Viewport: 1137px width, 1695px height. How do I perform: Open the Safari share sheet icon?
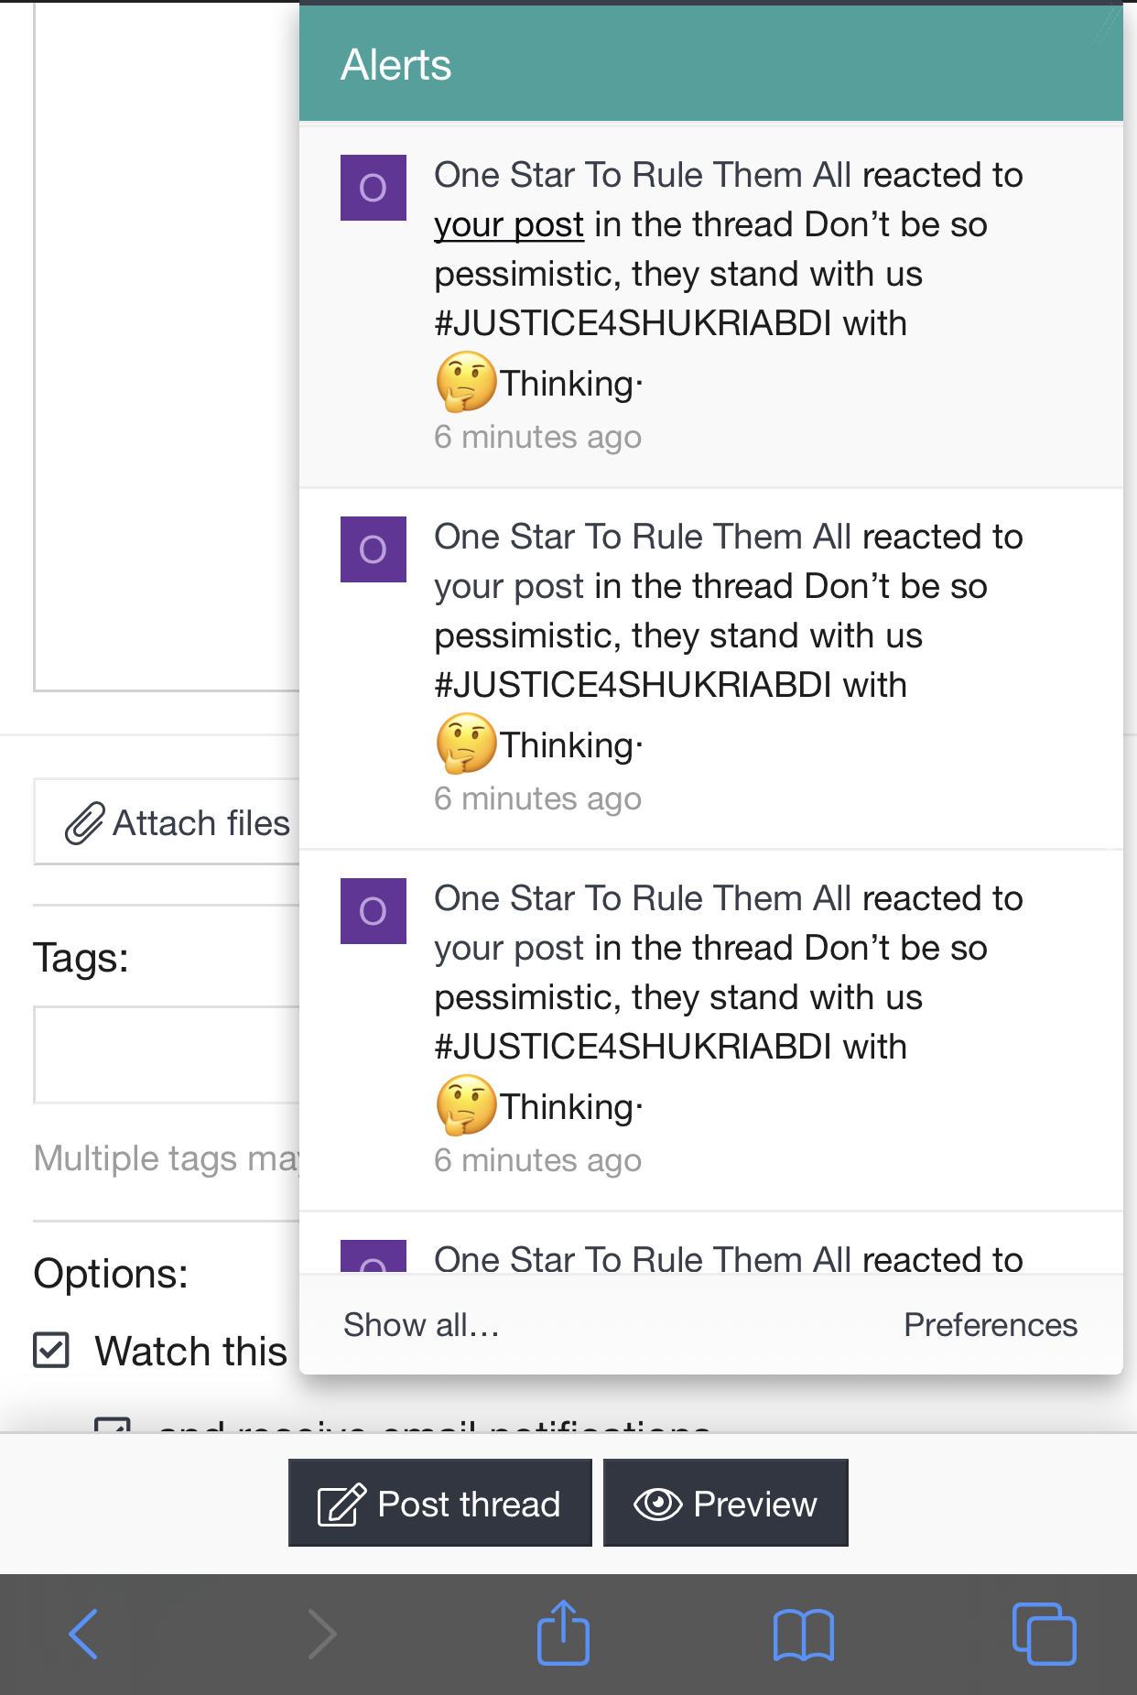pos(563,1632)
